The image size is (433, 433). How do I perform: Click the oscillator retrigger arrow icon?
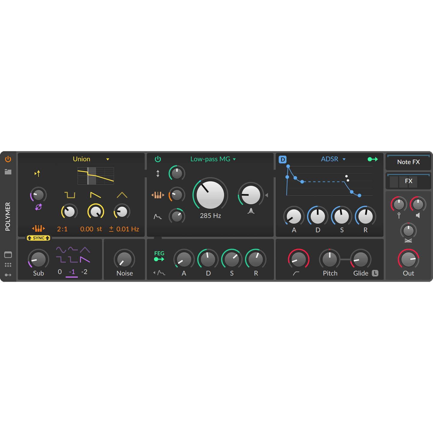(x=37, y=173)
